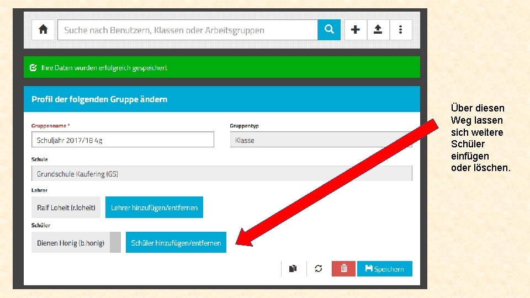Focus the search field for Benutzern, Klassen
530x298 pixels.
pos(188,30)
